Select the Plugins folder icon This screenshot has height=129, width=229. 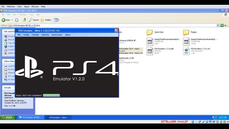[x=186, y=32]
